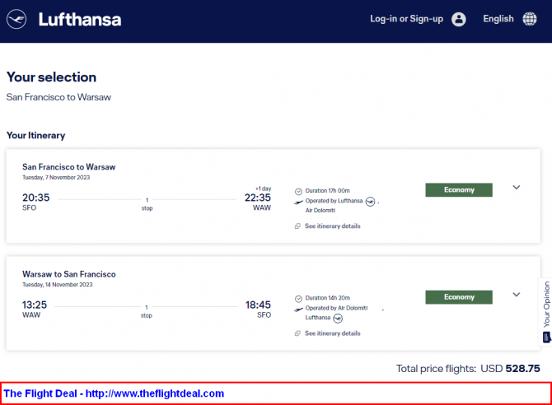The image size is (552, 405).
Task: Click the feedback icon under Your Opinion
Action: [x=547, y=337]
